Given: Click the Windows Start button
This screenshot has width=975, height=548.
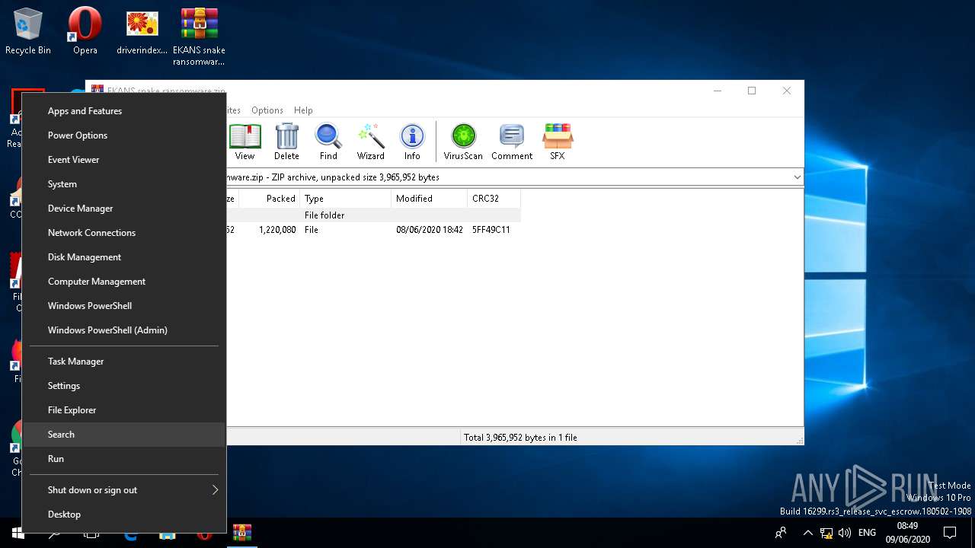Looking at the screenshot, I should coord(17,533).
